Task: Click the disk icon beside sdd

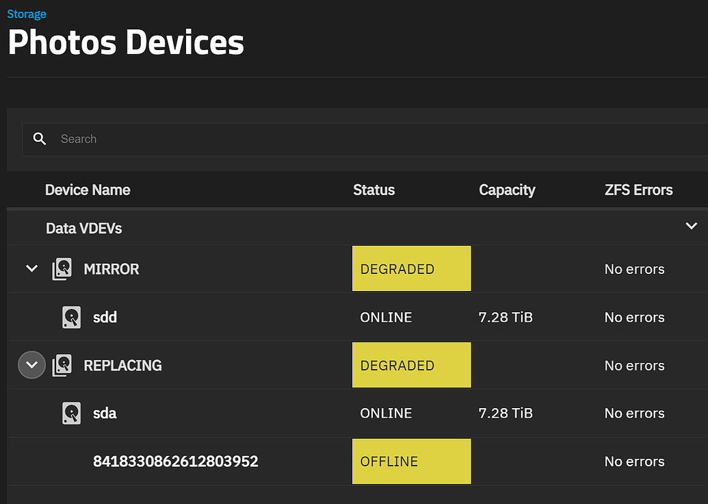Action: pos(71,317)
